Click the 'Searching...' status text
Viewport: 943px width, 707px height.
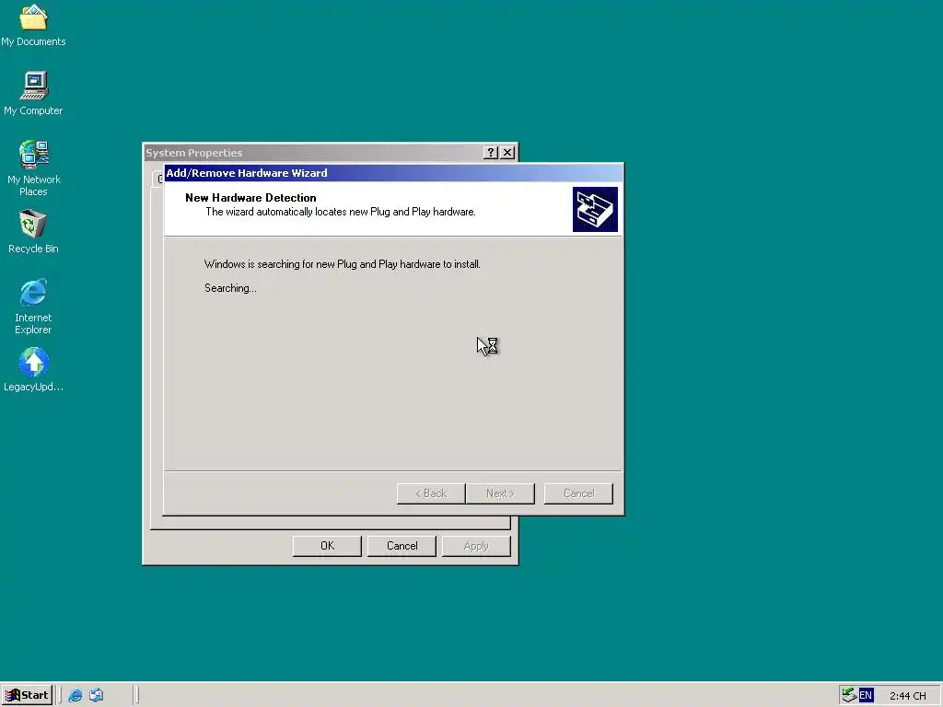tap(230, 288)
